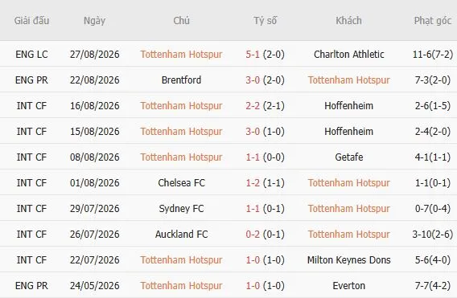Open the Charlton Athletic team link

(349, 54)
